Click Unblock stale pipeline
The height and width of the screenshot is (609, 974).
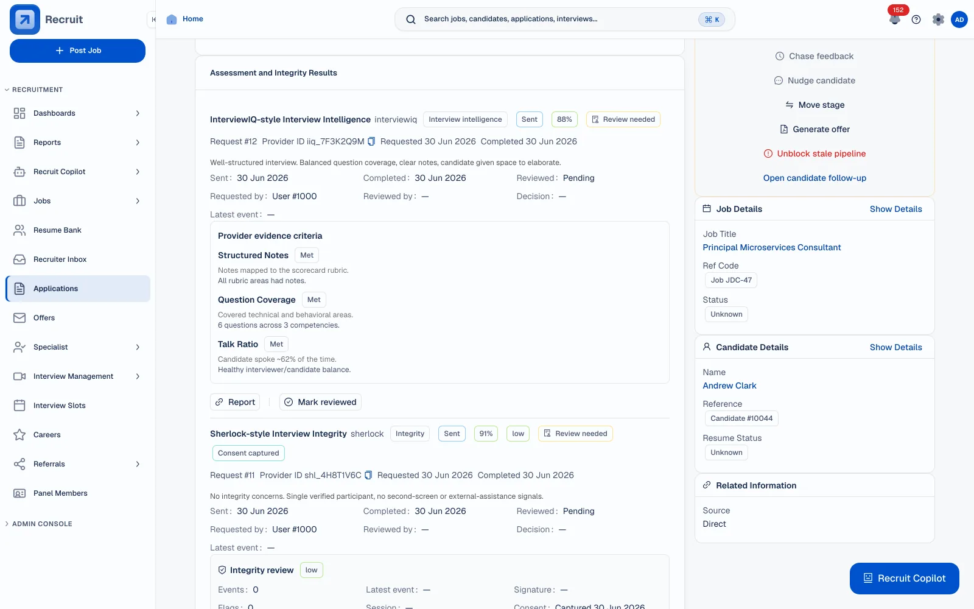point(815,153)
